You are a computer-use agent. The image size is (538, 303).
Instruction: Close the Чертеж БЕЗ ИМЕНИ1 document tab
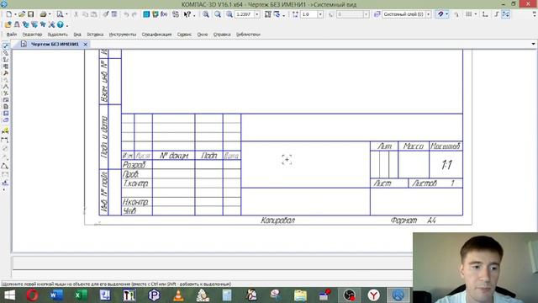click(x=86, y=44)
